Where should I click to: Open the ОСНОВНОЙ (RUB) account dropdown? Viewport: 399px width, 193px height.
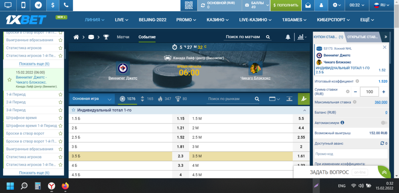tap(219, 5)
